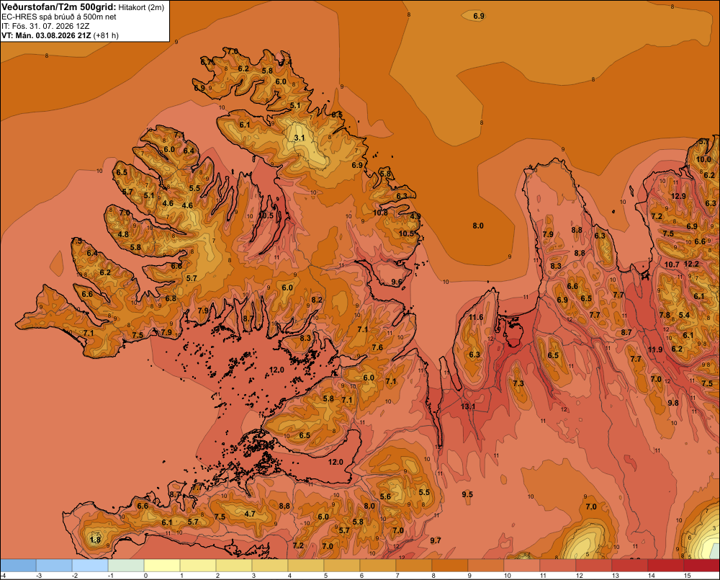Viewport: 720px width, 580px height.
Task: Click the 6.0 label beside 8.2
Action: point(287,287)
